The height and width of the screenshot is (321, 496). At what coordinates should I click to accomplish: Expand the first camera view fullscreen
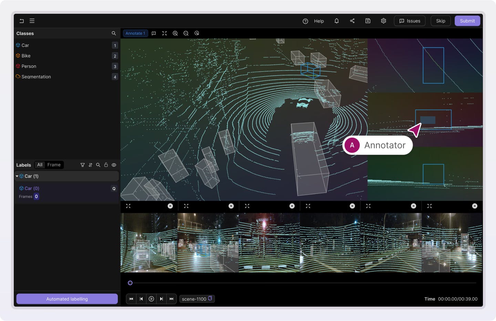128,206
